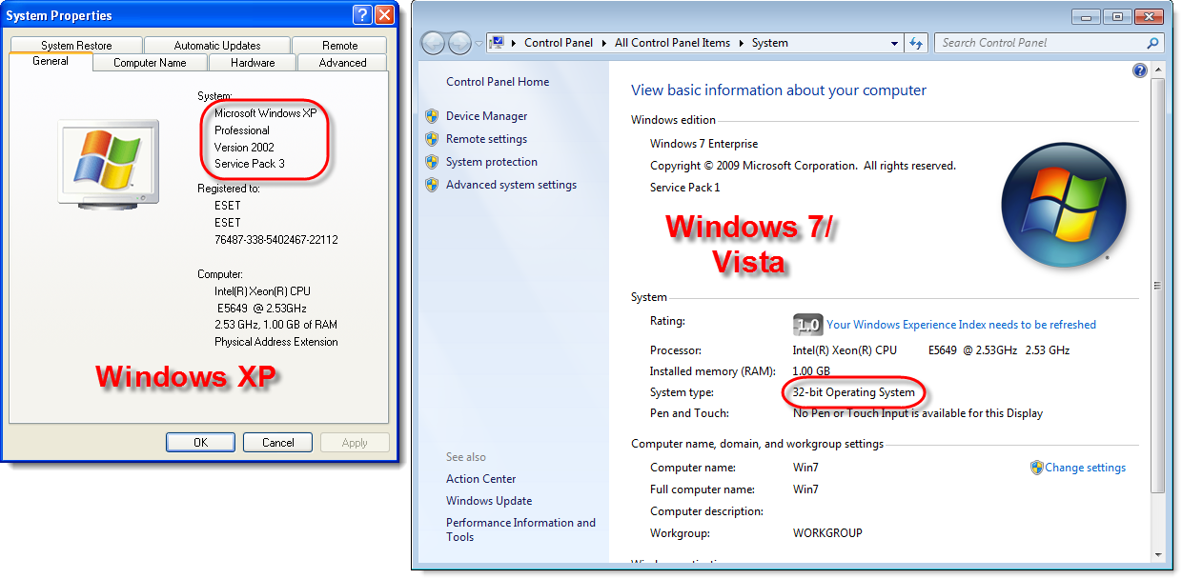
Task: Open the Advanced tab in System Properties
Action: pyautogui.click(x=343, y=63)
